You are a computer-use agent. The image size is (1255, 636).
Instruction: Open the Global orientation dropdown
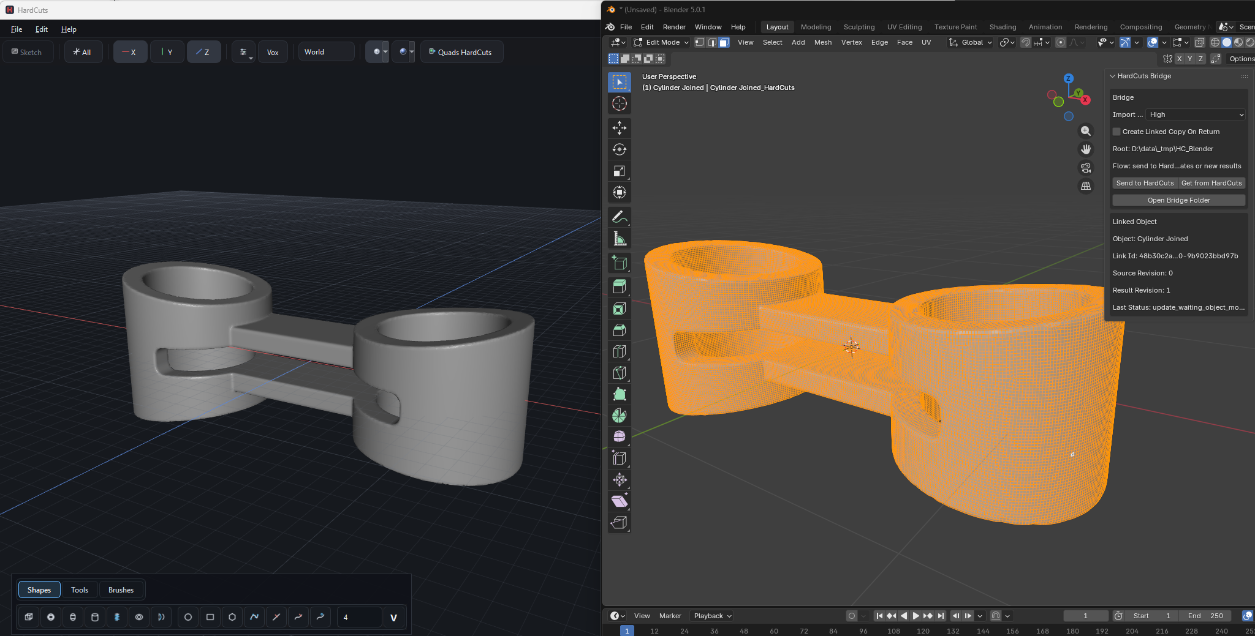point(971,42)
